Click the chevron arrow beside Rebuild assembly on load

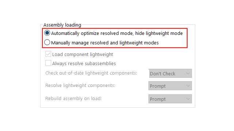coord(188,99)
